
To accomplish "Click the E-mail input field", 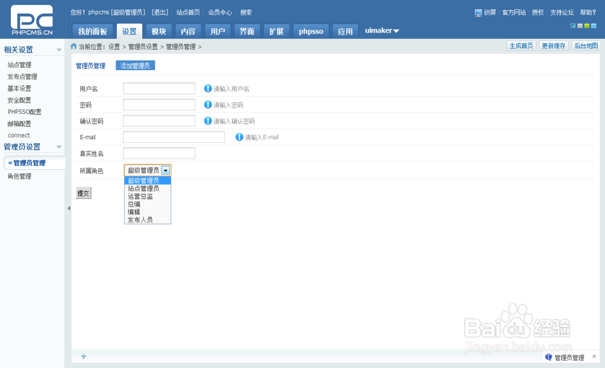I will 174,137.
